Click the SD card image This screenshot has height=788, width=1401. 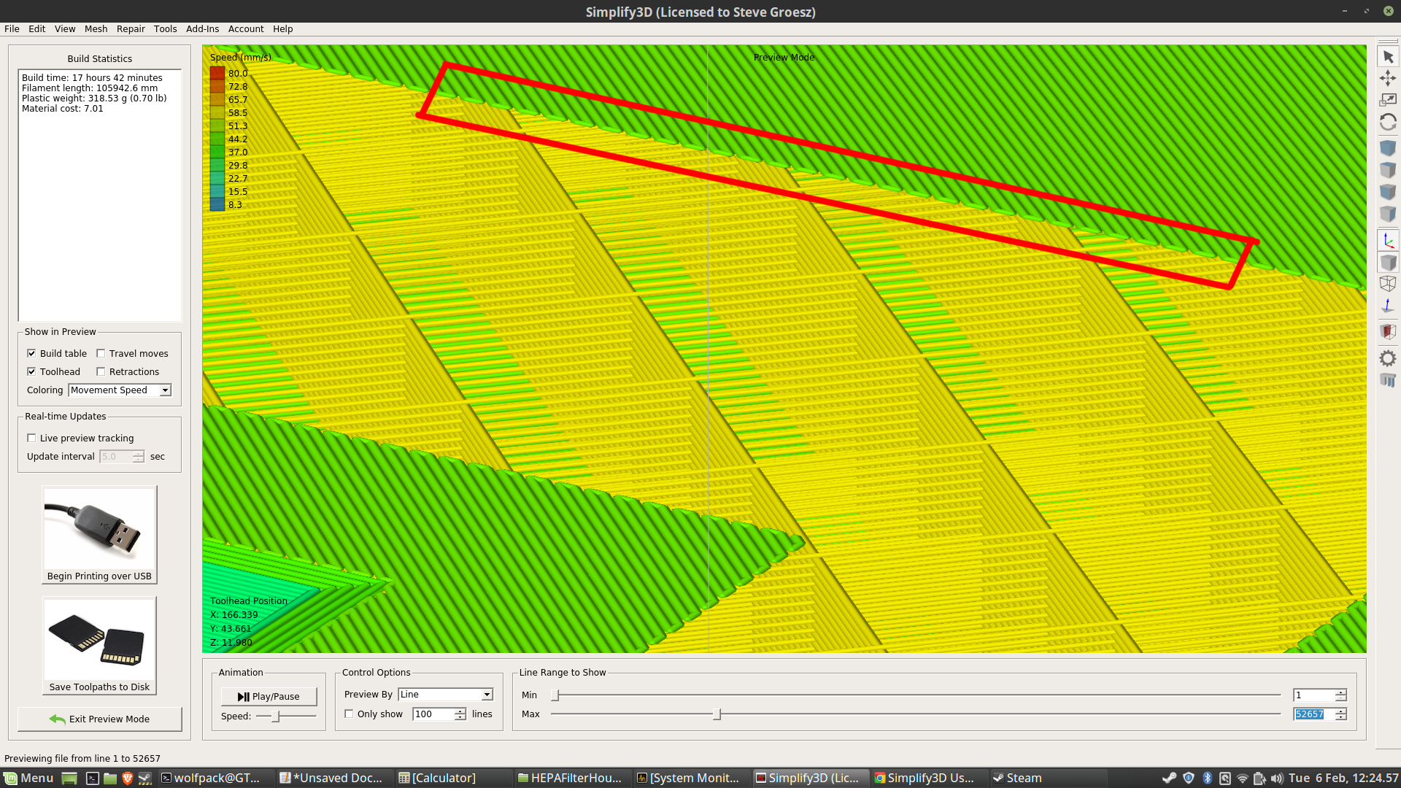[99, 640]
